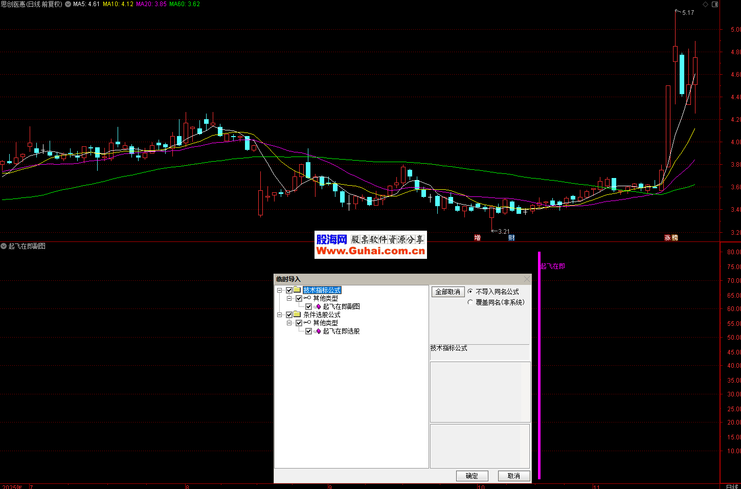
Task: Click the 全部取消 button
Action: click(447, 292)
